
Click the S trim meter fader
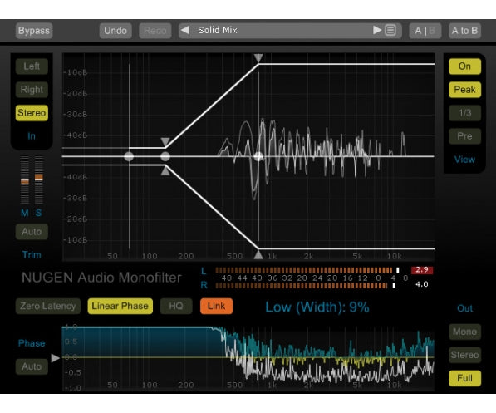(x=38, y=177)
